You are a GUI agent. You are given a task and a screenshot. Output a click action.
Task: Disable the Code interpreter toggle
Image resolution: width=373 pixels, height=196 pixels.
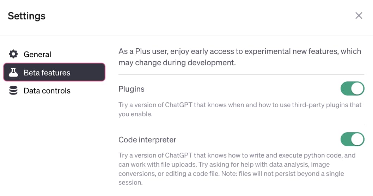pos(352,139)
